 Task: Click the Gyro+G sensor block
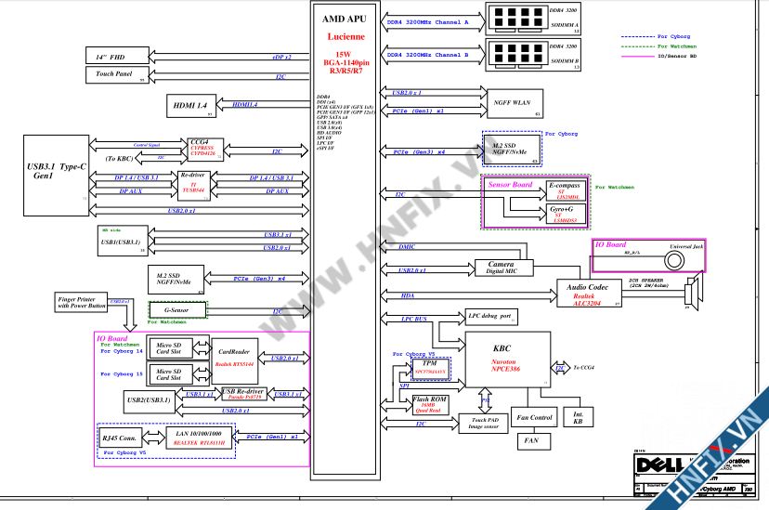pyautogui.click(x=566, y=215)
